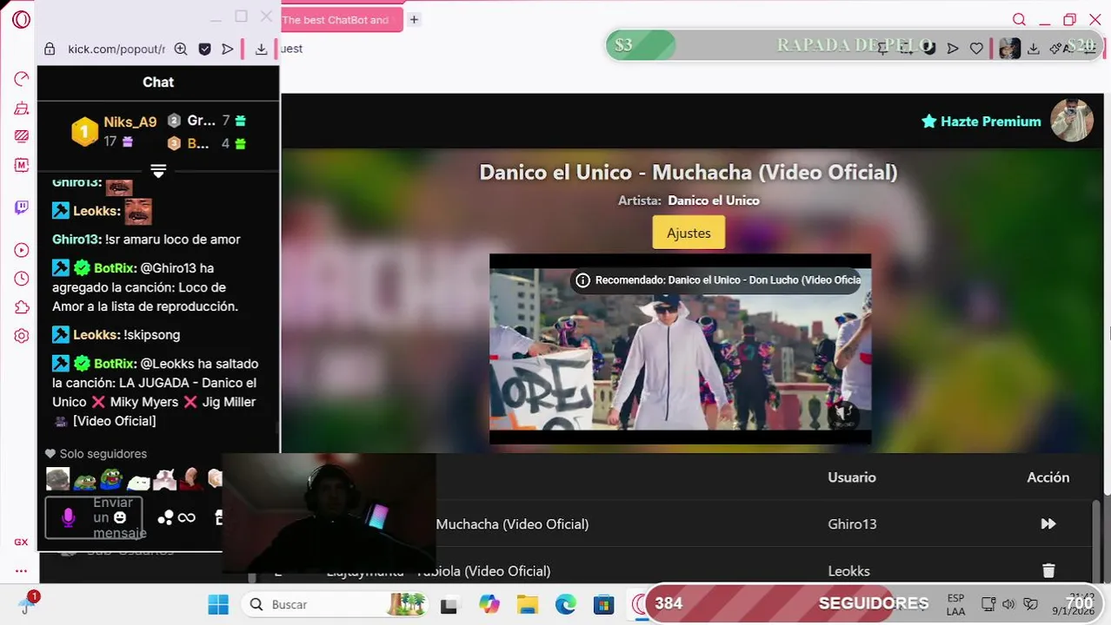Open Twitch from the Opera sidebar
The width and height of the screenshot is (1111, 625).
22,207
